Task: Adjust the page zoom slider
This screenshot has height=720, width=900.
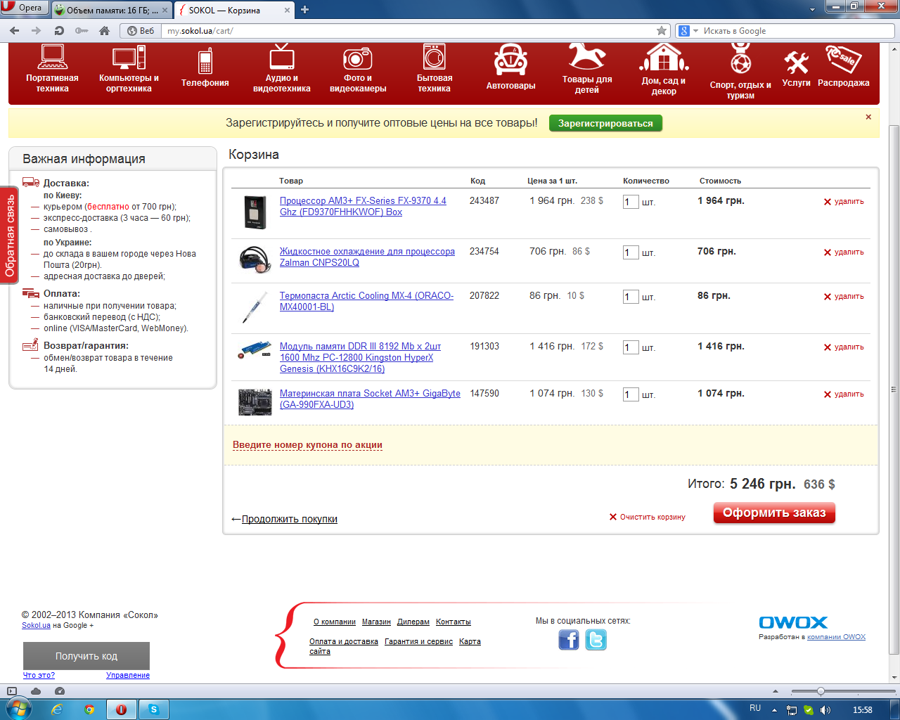Action: [820, 691]
